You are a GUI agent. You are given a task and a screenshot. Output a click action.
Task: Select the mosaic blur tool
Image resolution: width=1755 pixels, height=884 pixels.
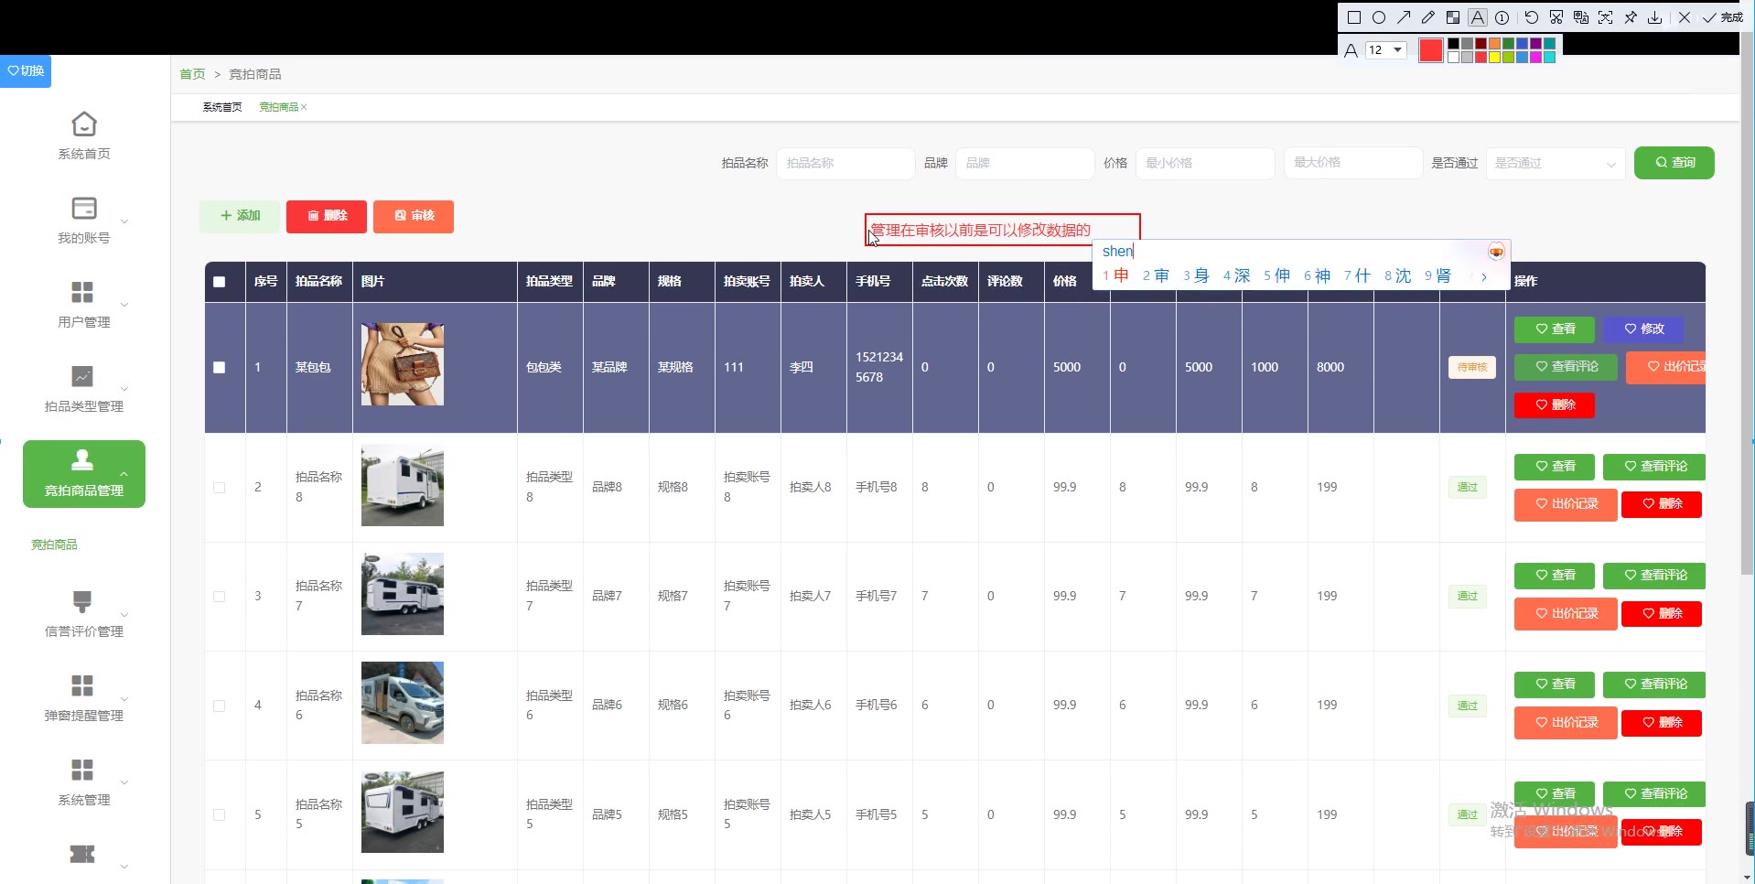pos(1453,17)
